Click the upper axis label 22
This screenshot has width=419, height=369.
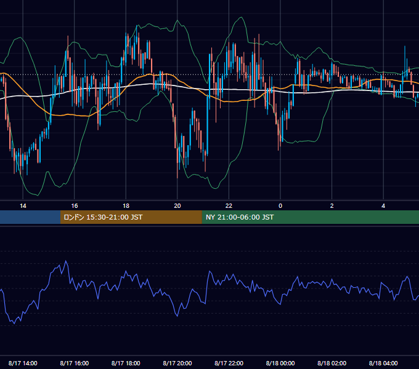tap(229, 206)
